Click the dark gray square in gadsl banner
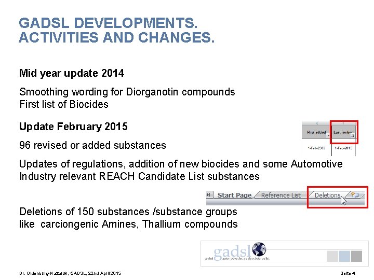The image size is (374, 280). pyautogui.click(x=356, y=256)
